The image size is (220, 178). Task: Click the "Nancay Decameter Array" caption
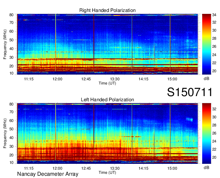48,174
